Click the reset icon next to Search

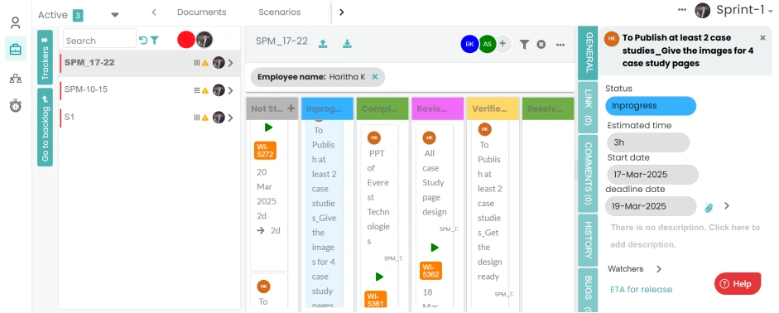143,41
